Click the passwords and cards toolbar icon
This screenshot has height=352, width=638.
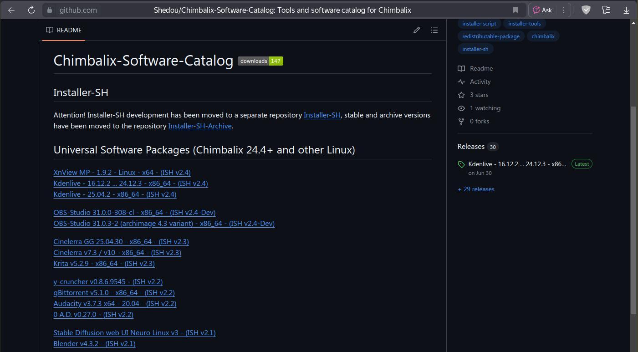[606, 10]
